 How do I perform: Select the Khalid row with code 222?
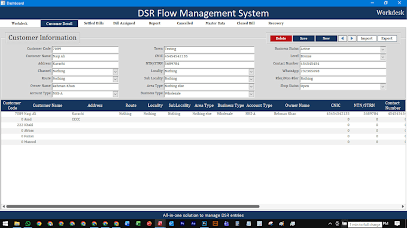point(203,125)
